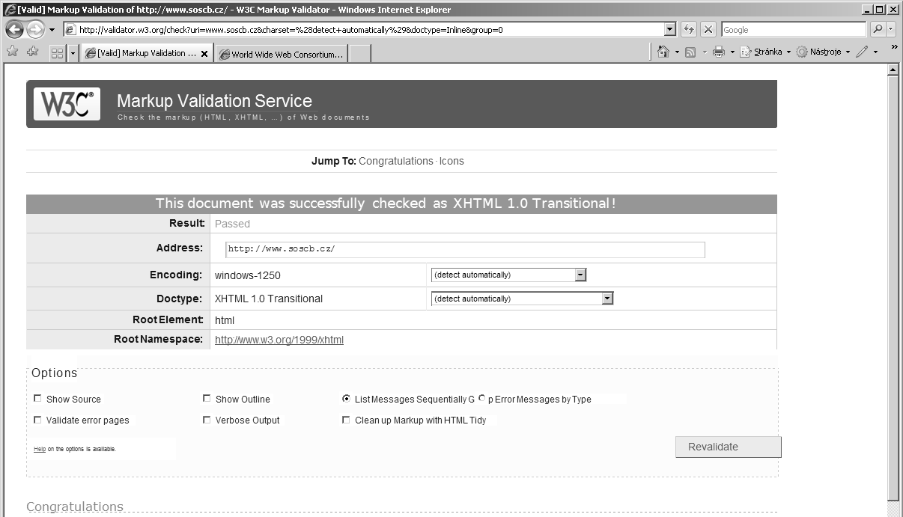Show Quick Tabs thumbnail view
This screenshot has height=517, width=903.
coord(57,54)
